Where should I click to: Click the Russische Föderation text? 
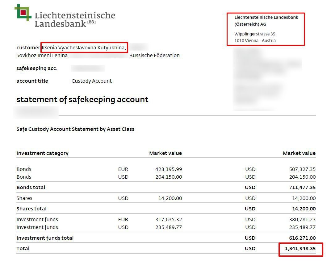tap(154, 55)
